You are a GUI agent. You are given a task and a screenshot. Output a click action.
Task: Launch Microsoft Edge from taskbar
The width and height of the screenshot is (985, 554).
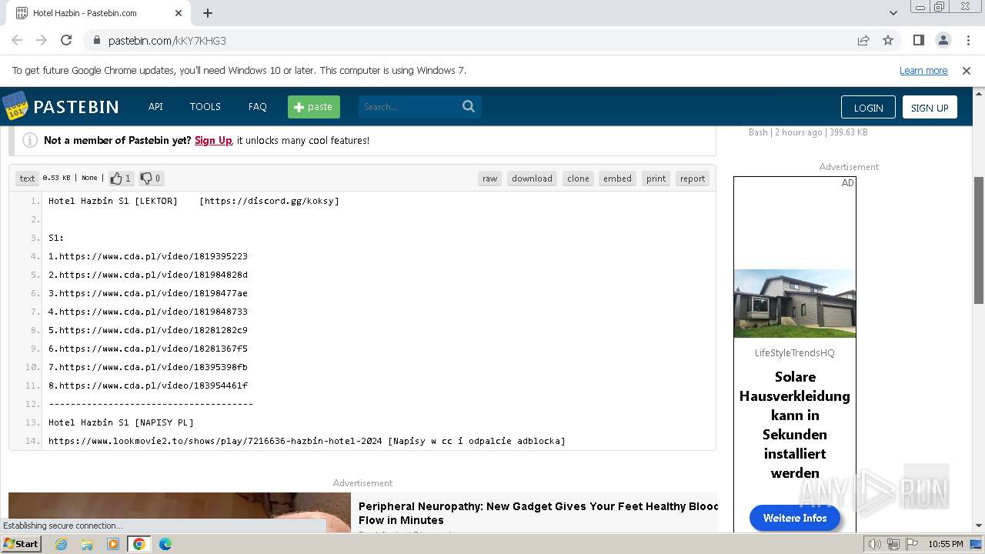(x=165, y=544)
